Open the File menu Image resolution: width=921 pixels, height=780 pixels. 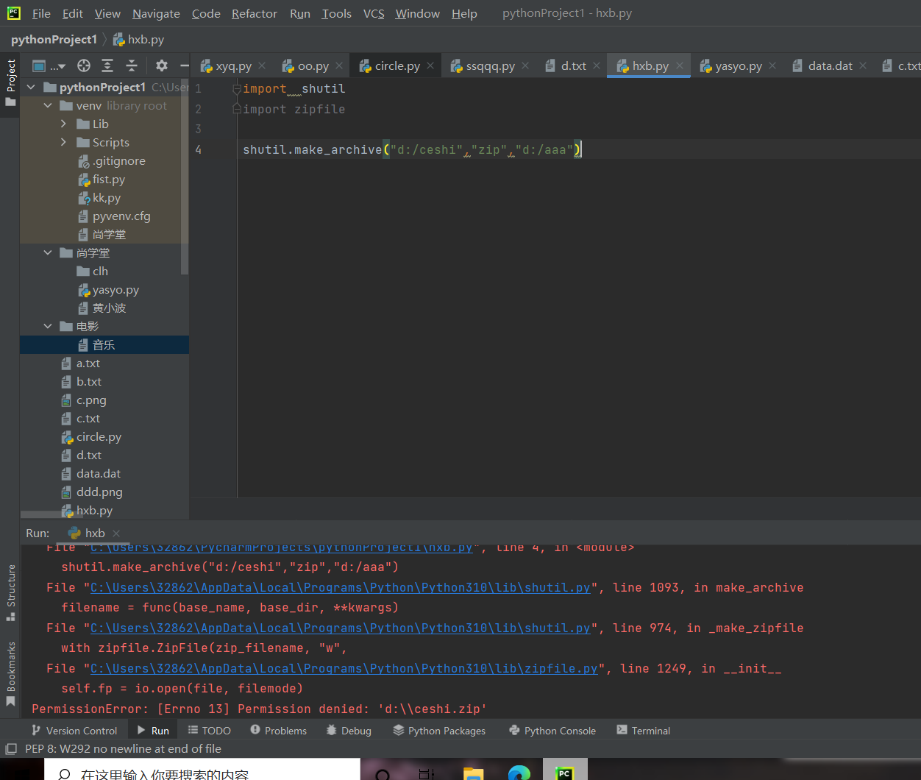[x=42, y=13]
